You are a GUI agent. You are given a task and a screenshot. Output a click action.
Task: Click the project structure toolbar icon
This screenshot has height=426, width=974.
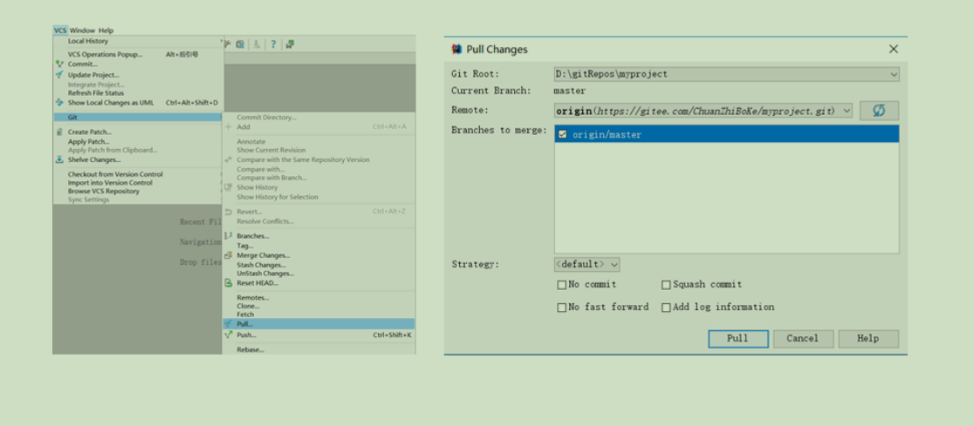coord(240,44)
